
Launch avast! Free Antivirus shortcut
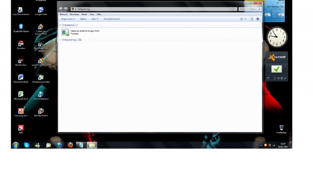(x=41, y=62)
